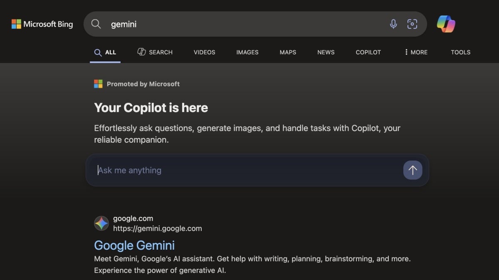Click the microphone for voice search
The height and width of the screenshot is (280, 499).
tap(393, 24)
